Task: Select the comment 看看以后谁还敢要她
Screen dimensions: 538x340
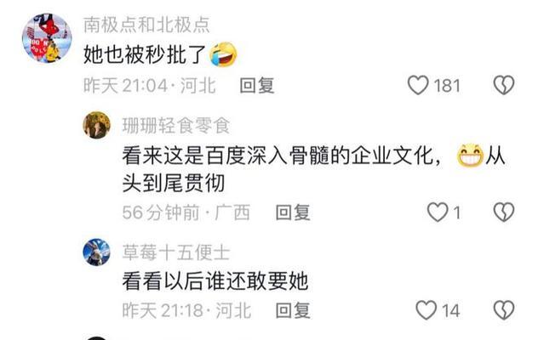Action: click(215, 281)
